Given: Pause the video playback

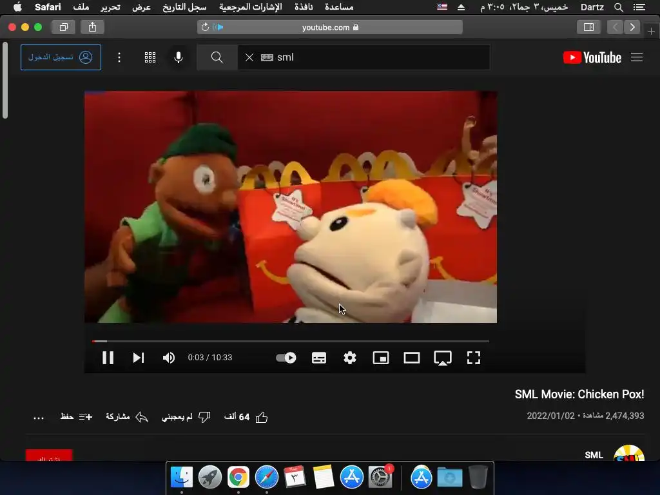Looking at the screenshot, I should [108, 358].
